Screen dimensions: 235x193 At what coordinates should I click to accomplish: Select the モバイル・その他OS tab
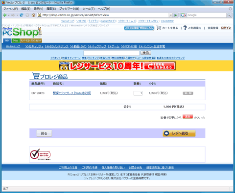(31, 41)
